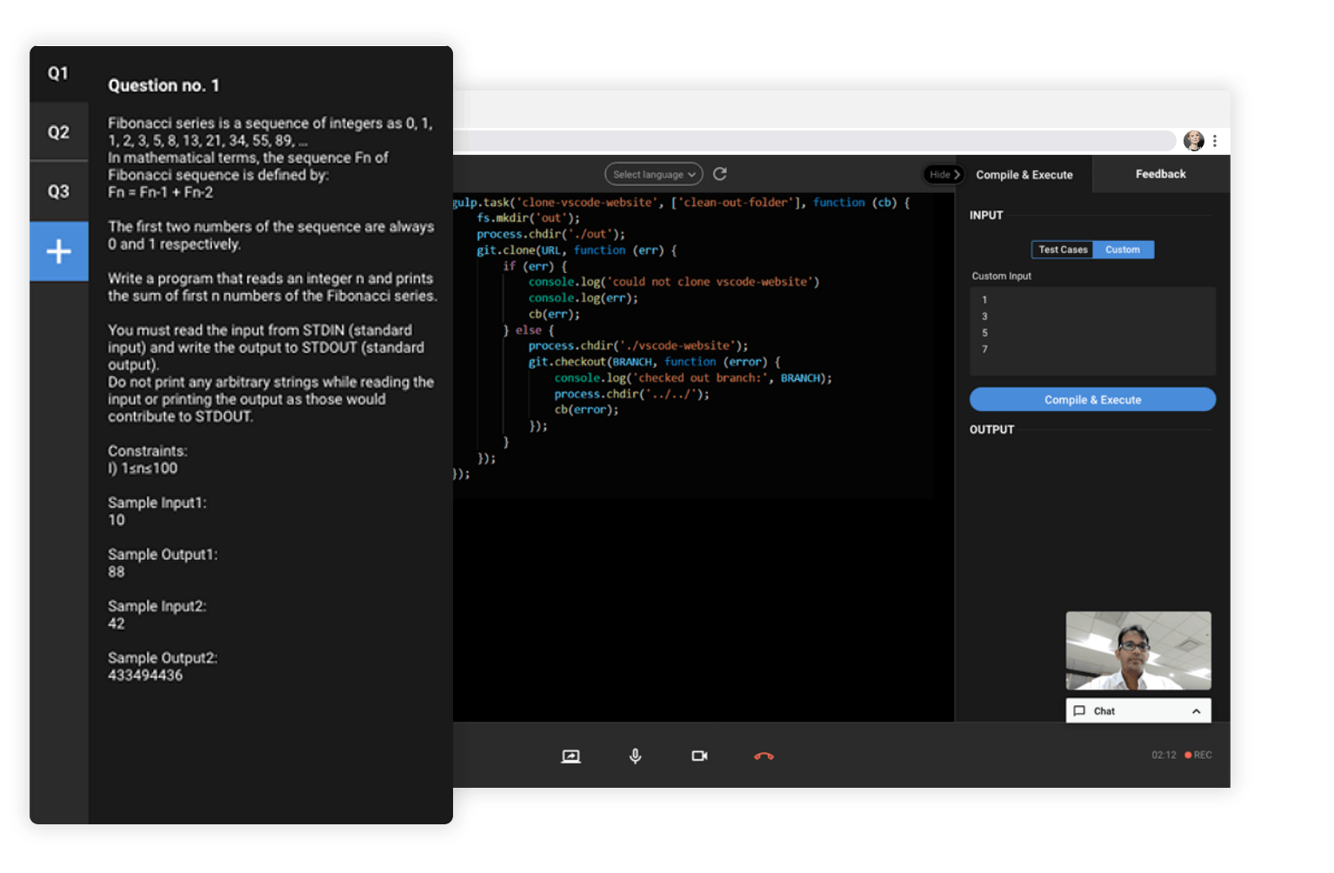Expand the Chat panel chevron
The image size is (1334, 873).
pyautogui.click(x=1197, y=711)
